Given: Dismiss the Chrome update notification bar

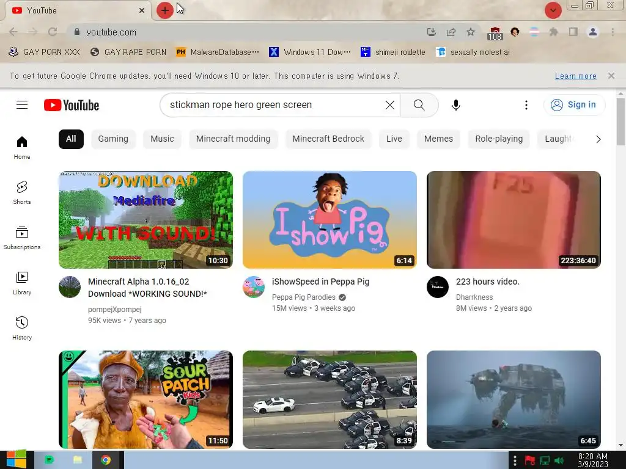Looking at the screenshot, I should (x=611, y=75).
